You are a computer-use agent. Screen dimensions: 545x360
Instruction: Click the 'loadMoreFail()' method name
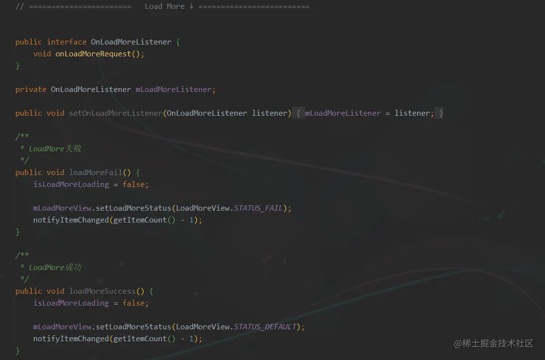(100, 173)
